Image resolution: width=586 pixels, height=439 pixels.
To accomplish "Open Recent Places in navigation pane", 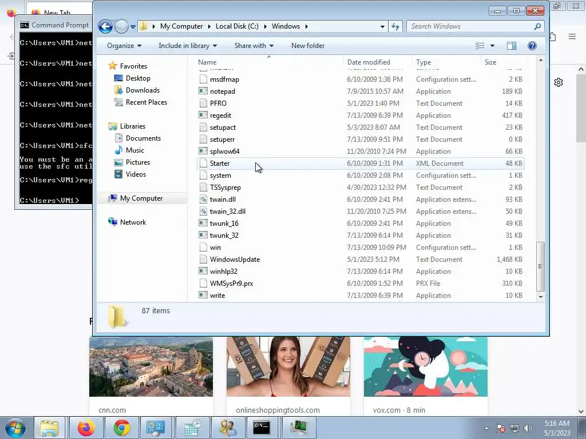I will click(146, 102).
